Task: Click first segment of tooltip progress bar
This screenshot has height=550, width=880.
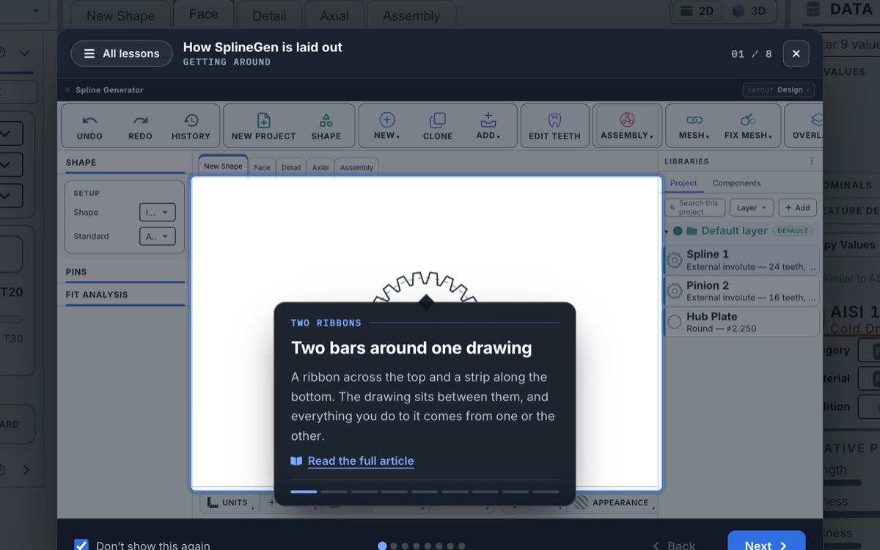Action: [x=304, y=491]
